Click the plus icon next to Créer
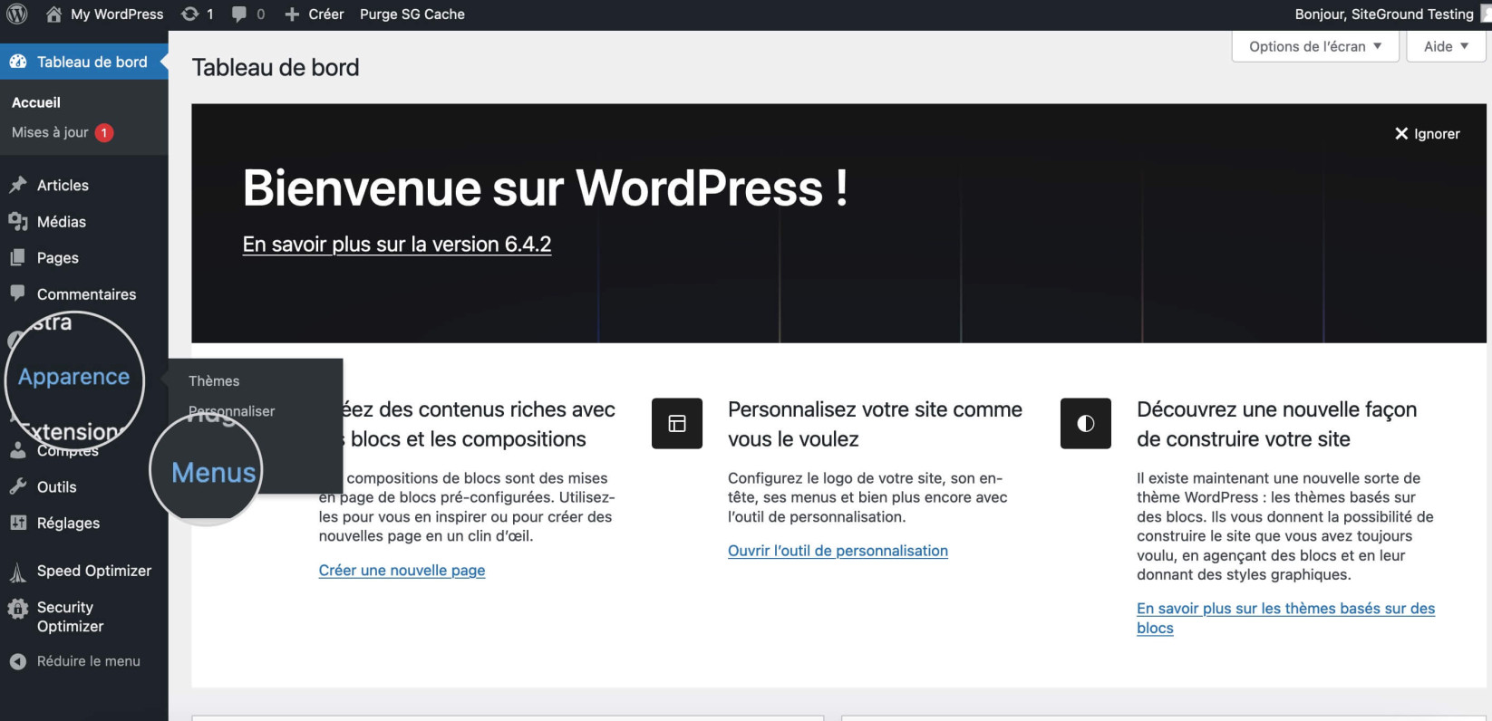The height and width of the screenshot is (721, 1492). pyautogui.click(x=292, y=14)
